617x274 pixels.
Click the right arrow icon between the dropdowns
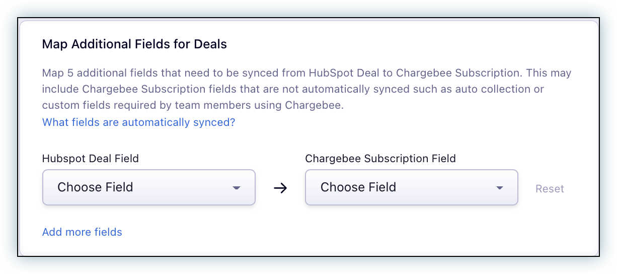280,188
